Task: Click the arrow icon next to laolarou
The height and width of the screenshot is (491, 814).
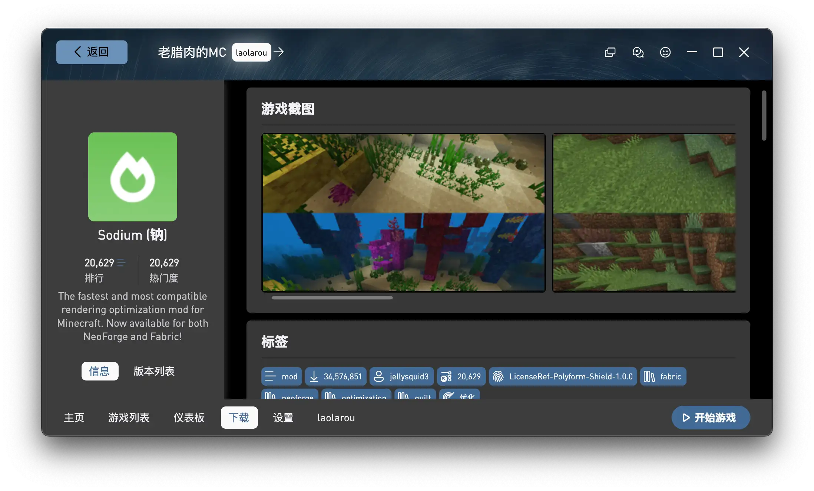Action: click(x=279, y=52)
